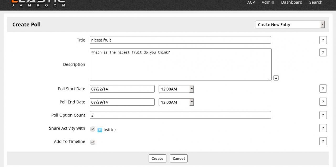Show help for Share Activity With
The image size is (336, 167).
pos(323,128)
